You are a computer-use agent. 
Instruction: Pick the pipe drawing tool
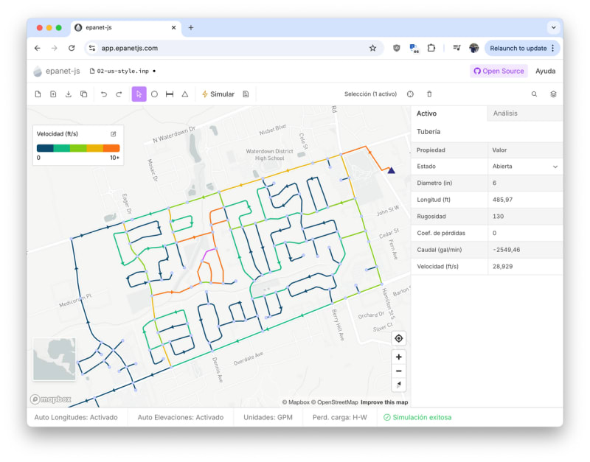[x=170, y=94]
